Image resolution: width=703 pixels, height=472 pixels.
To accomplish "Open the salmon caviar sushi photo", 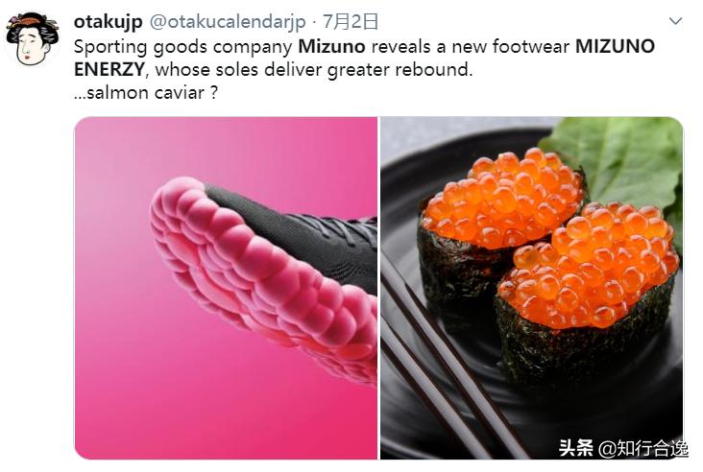I will pyautogui.click(x=532, y=288).
